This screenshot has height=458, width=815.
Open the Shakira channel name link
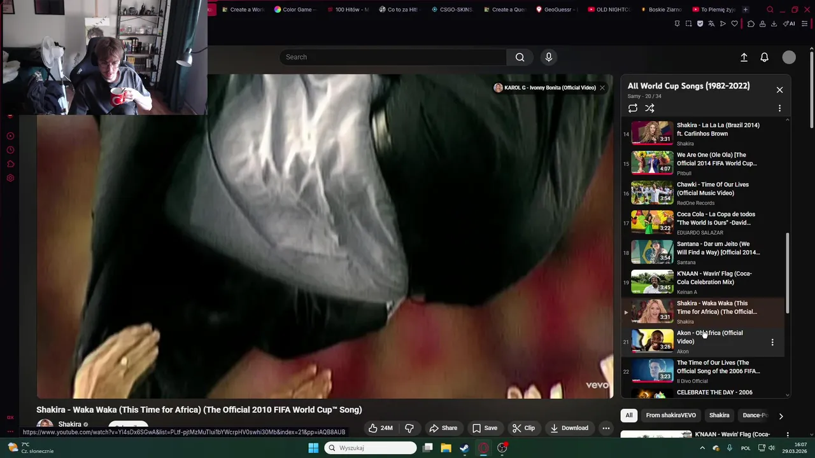(x=69, y=424)
